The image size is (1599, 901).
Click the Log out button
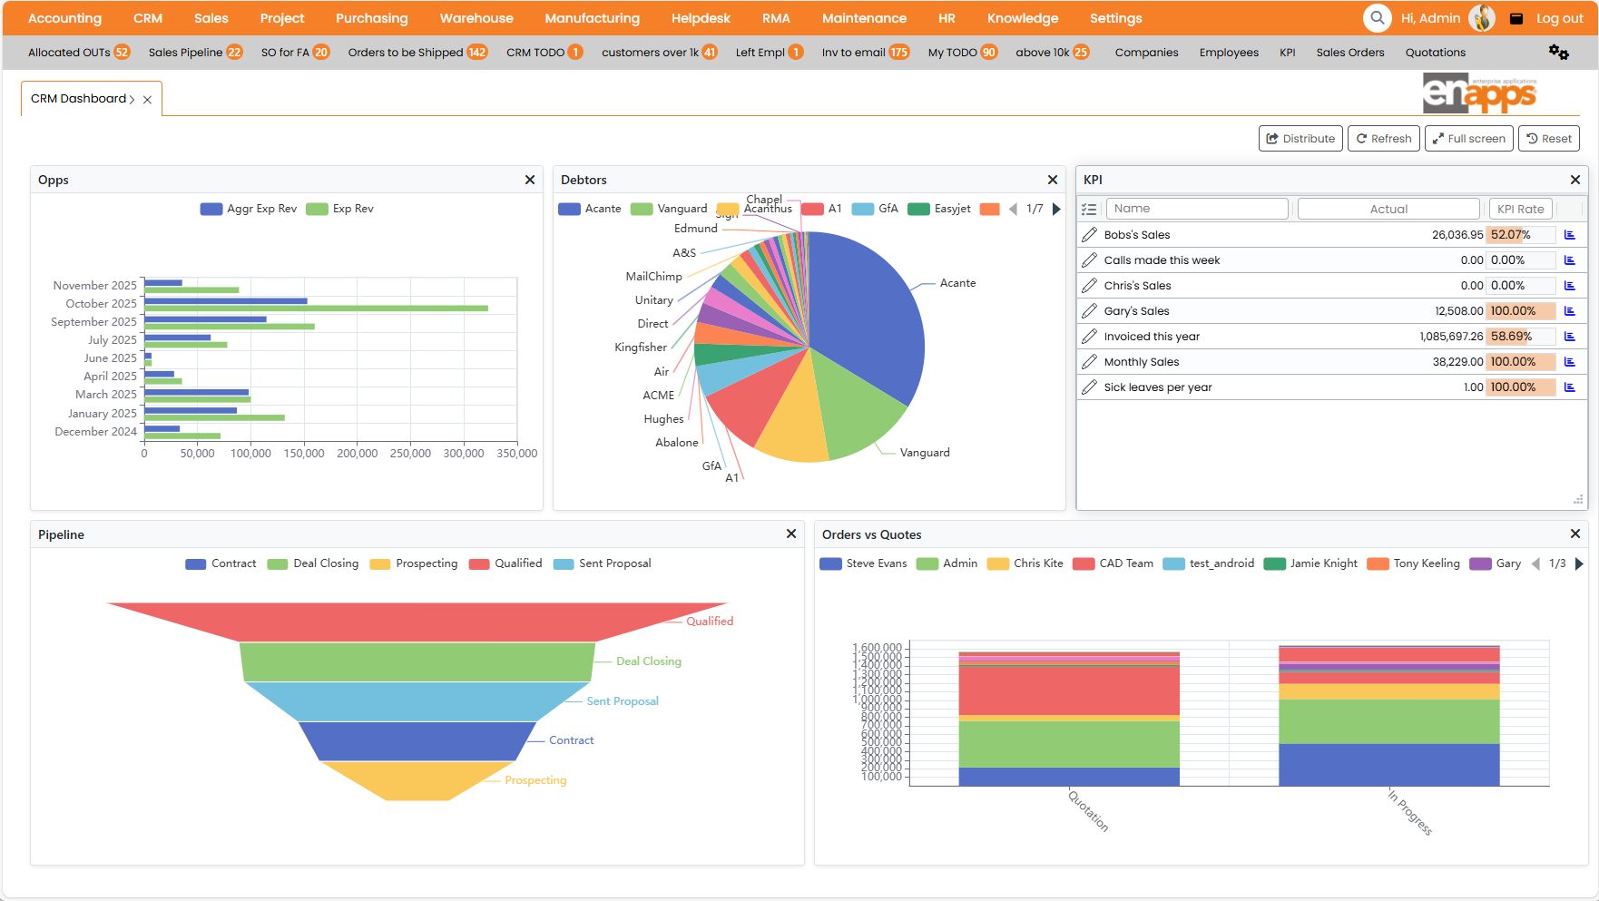[x=1559, y=17]
